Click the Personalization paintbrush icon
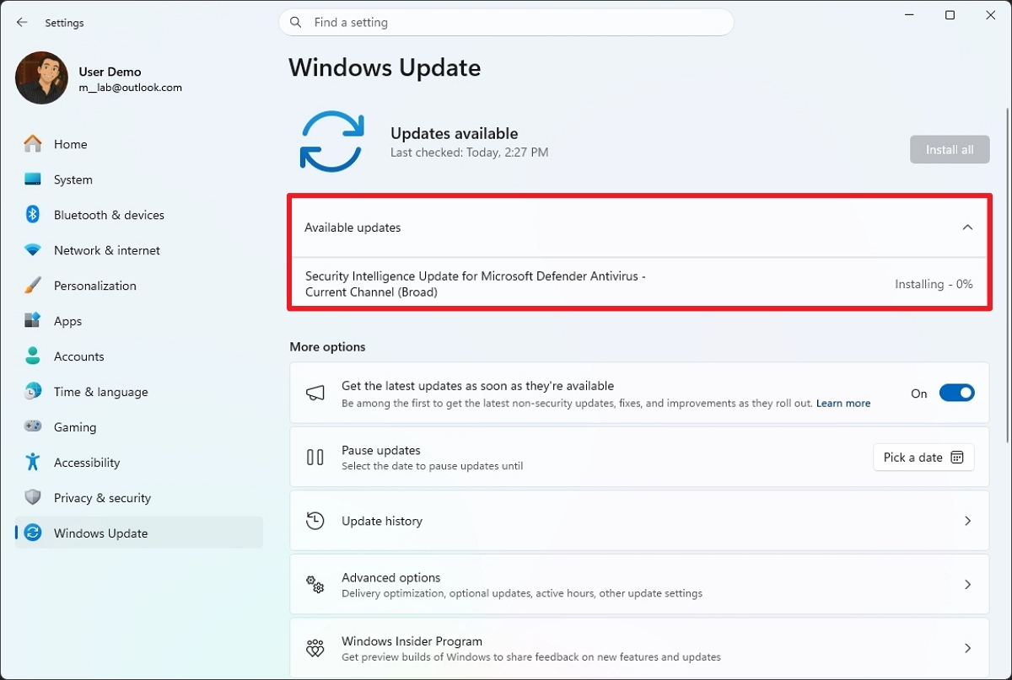1012x680 pixels. point(33,286)
